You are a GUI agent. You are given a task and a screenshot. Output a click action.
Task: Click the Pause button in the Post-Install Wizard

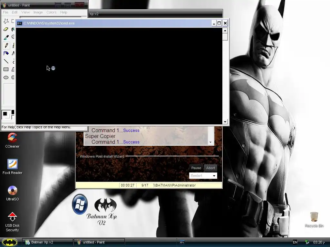[x=196, y=168]
